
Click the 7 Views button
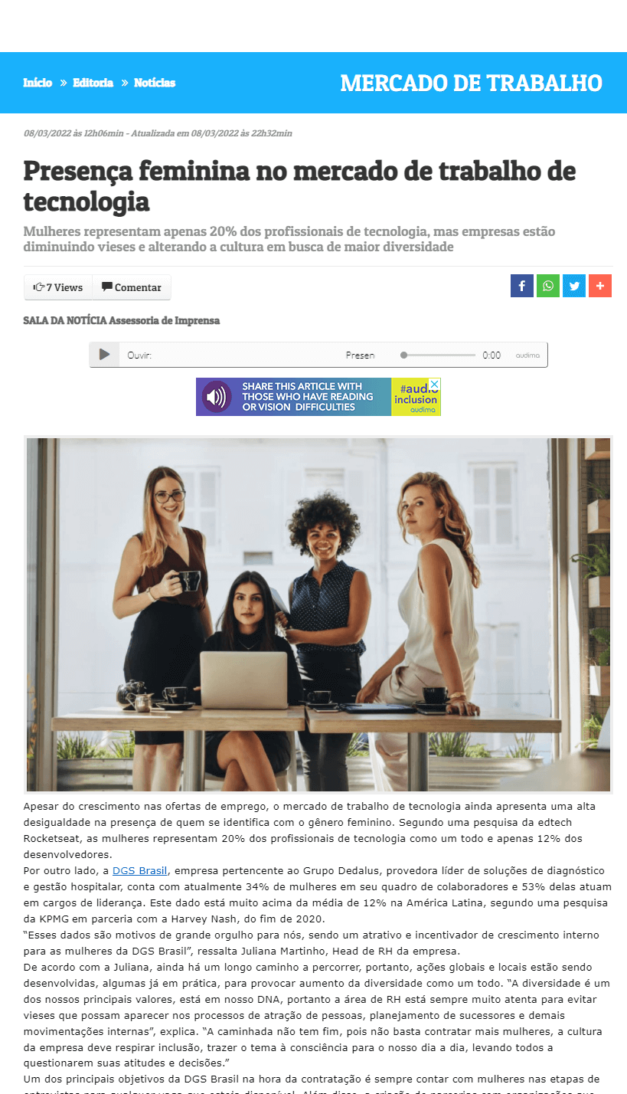[x=58, y=287]
